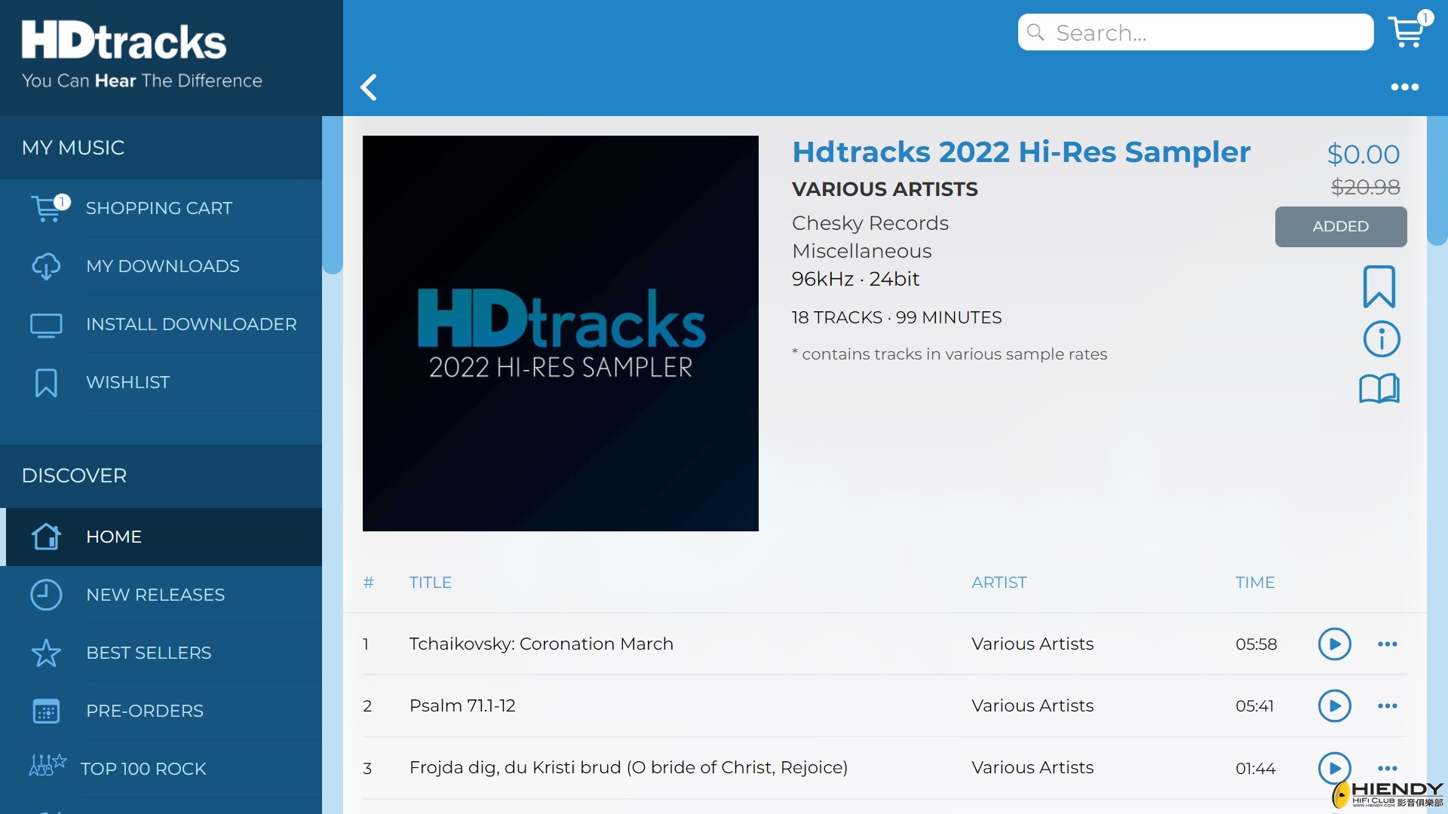This screenshot has width=1448, height=814.
Task: Select the My Downloads icon in sidebar
Action: [46, 266]
